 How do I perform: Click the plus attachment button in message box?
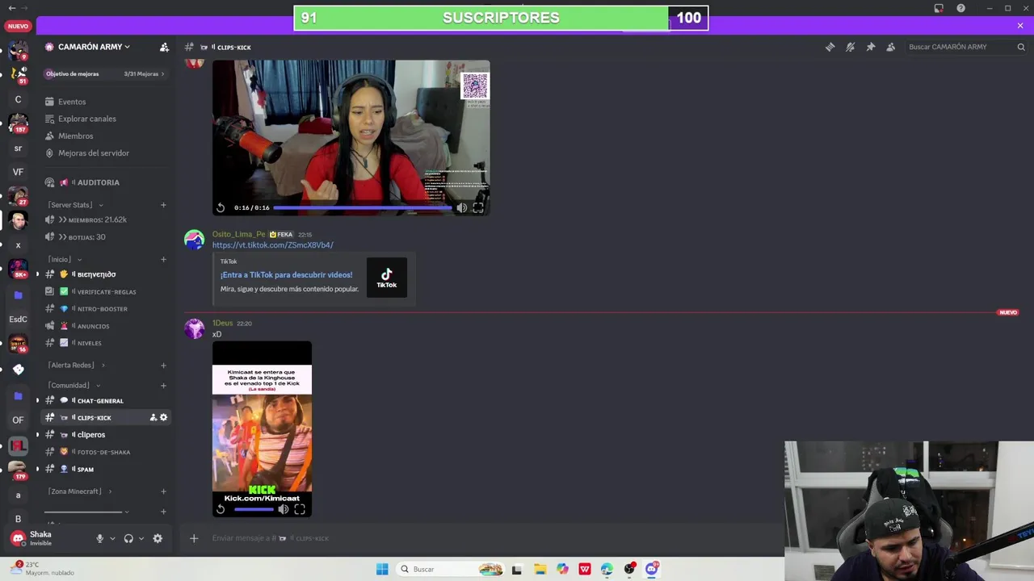click(x=194, y=538)
